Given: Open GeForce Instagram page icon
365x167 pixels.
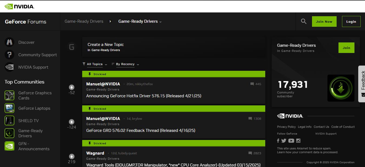Looking at the screenshot, I should [298, 141].
